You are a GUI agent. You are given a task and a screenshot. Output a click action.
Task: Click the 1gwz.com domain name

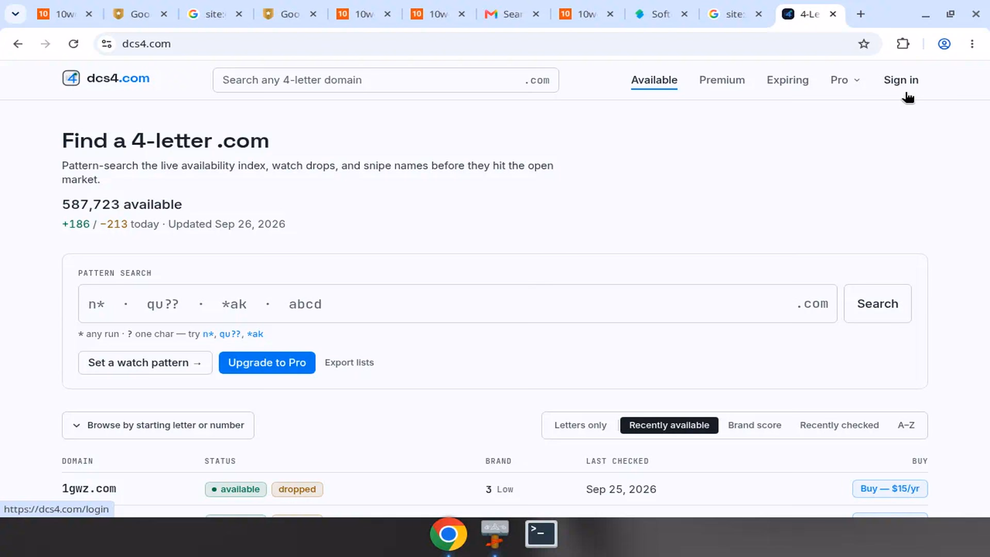coord(89,489)
